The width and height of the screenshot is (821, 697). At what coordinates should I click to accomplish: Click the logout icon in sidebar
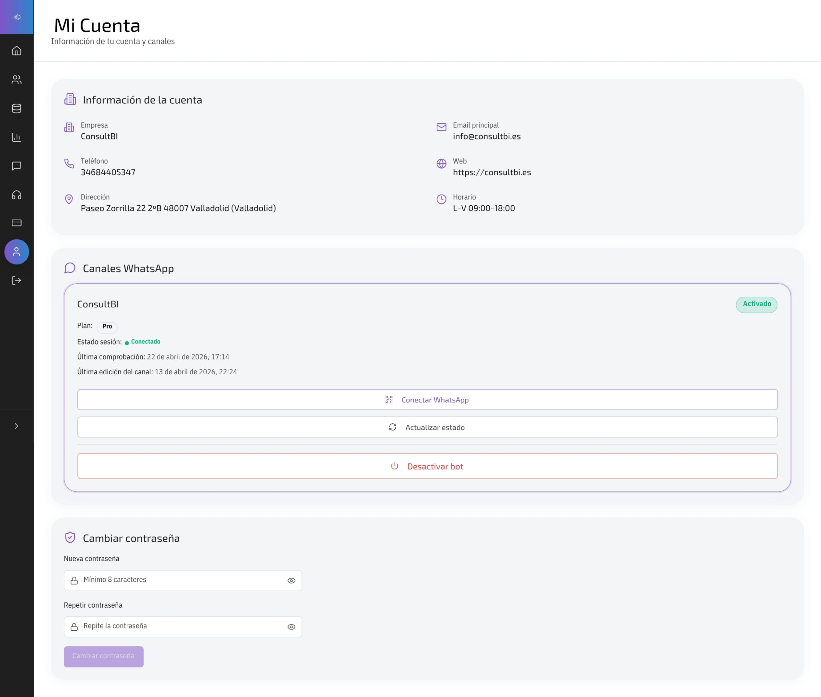(x=17, y=280)
